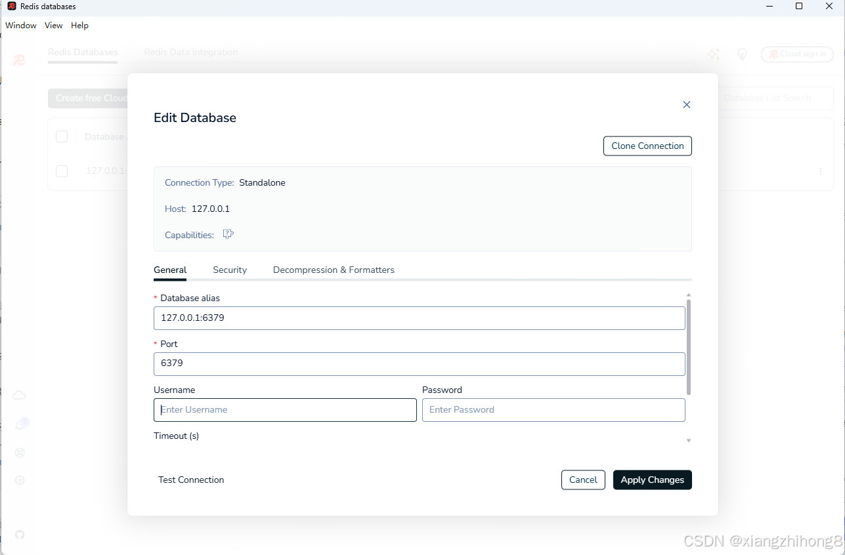845x555 pixels.
Task: Open the Window menu
Action: pos(21,26)
